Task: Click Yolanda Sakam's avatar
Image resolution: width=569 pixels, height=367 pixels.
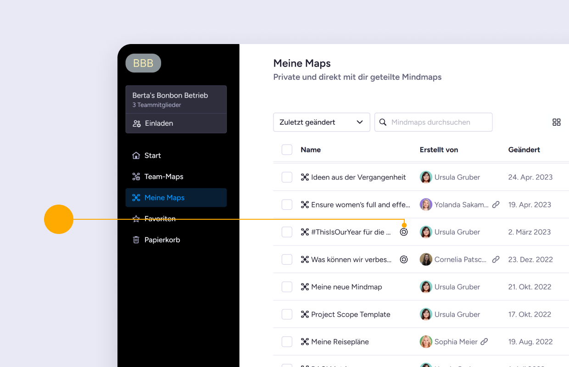Action: [x=426, y=205]
